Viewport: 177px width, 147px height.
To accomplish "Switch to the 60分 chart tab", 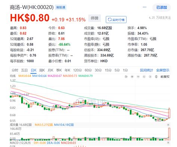I will coord(88,71).
